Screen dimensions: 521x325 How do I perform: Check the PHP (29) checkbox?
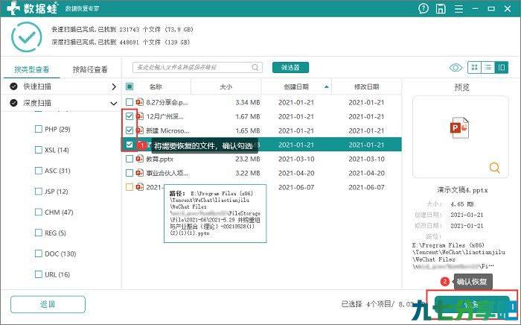[x=39, y=129]
